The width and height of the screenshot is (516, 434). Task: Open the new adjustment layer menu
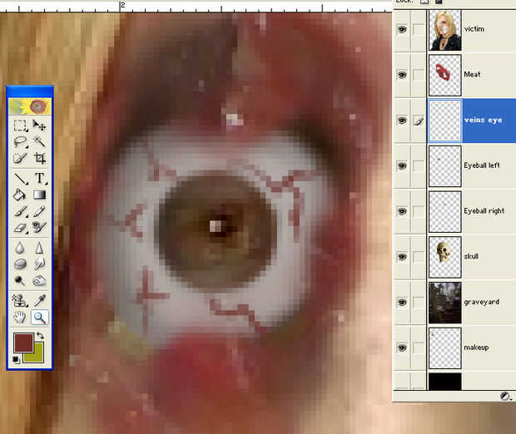pyautogui.click(x=505, y=397)
